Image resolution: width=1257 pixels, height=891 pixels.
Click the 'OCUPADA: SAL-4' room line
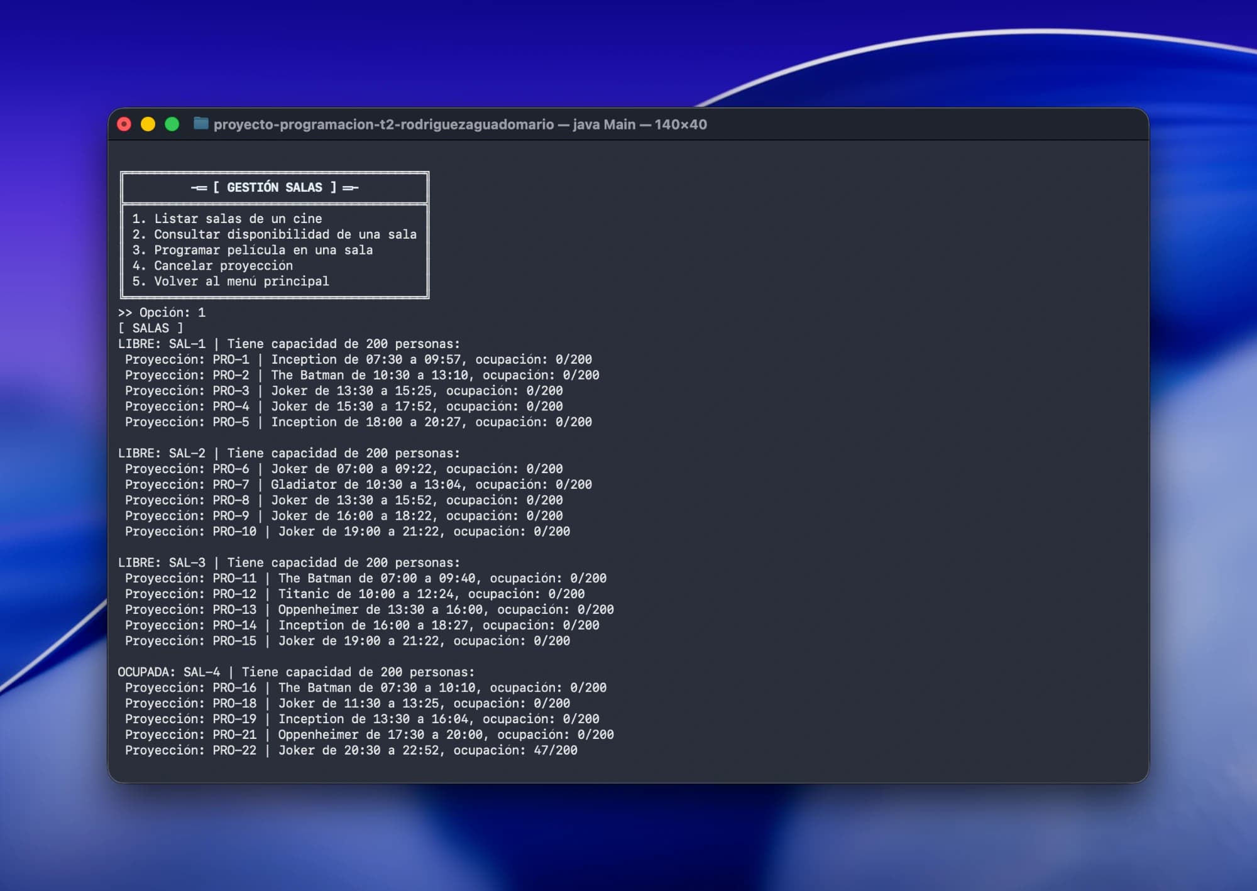tap(296, 672)
